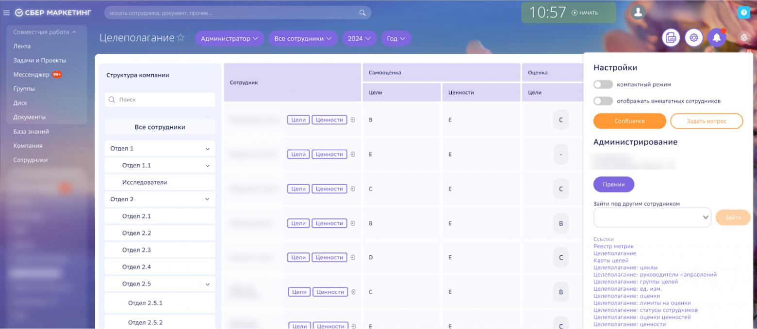This screenshot has width=757, height=329.
Task: Open settings with the gear icon
Action: pos(694,38)
